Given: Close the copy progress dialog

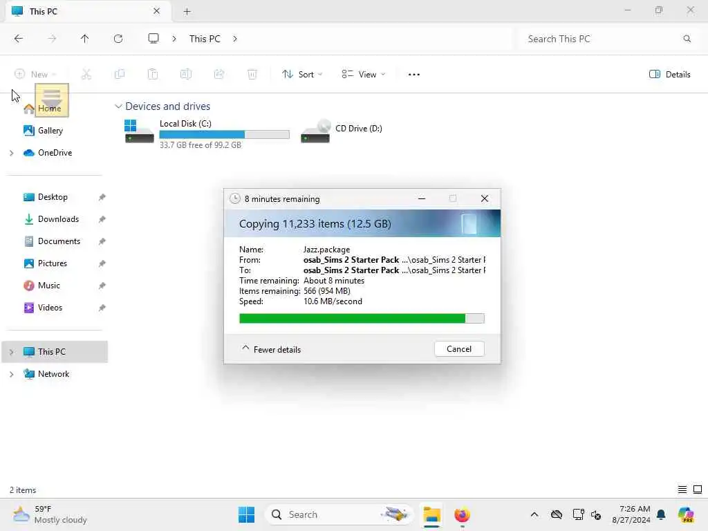Looking at the screenshot, I should click(x=485, y=198).
